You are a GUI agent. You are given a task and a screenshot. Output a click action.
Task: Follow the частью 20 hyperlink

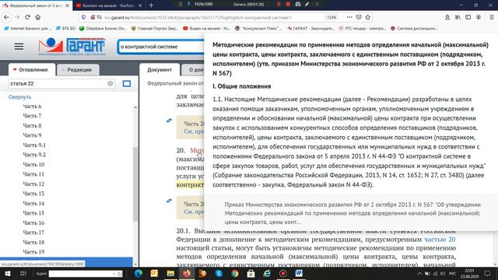(440, 240)
